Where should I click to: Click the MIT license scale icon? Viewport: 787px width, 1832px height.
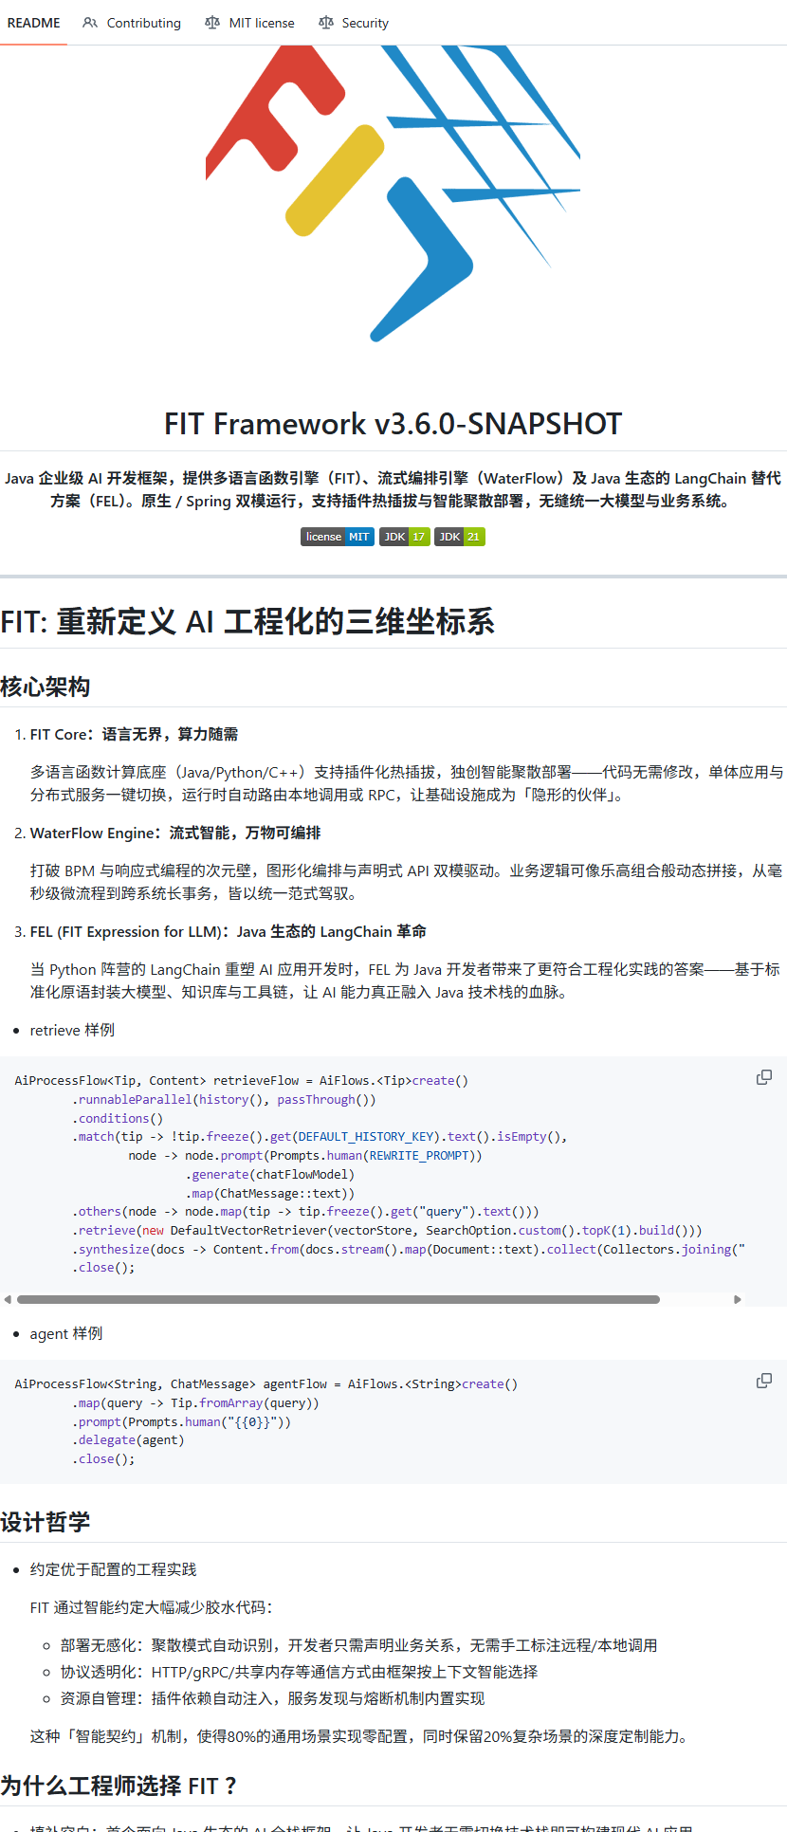tap(212, 23)
